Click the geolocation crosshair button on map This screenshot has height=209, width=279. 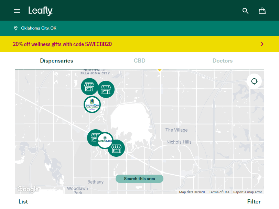tap(254, 81)
